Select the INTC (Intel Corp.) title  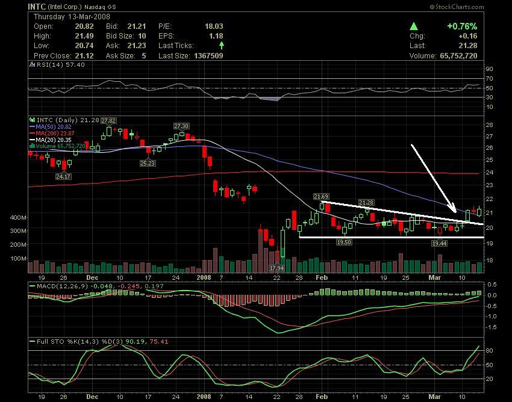55,7
